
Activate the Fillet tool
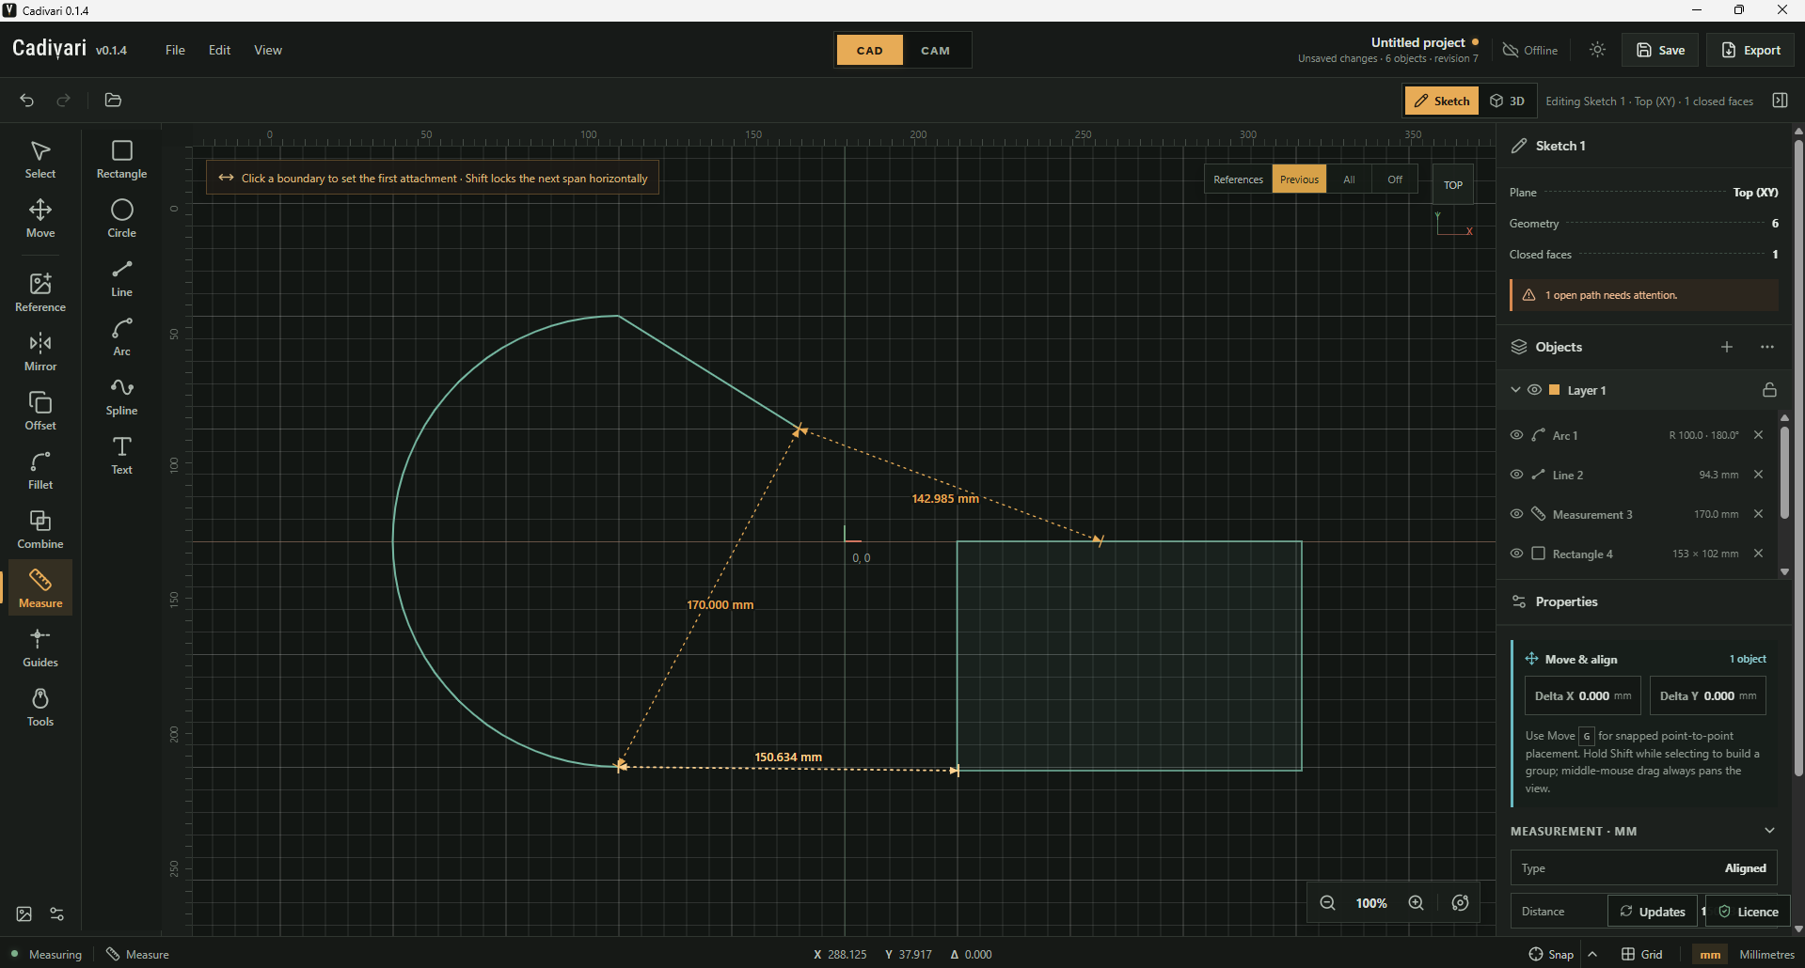(40, 471)
